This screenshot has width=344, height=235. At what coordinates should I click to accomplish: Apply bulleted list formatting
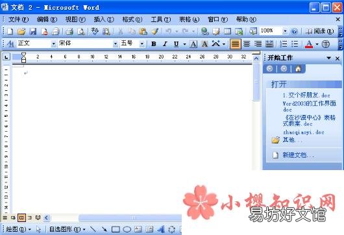pos(295,44)
